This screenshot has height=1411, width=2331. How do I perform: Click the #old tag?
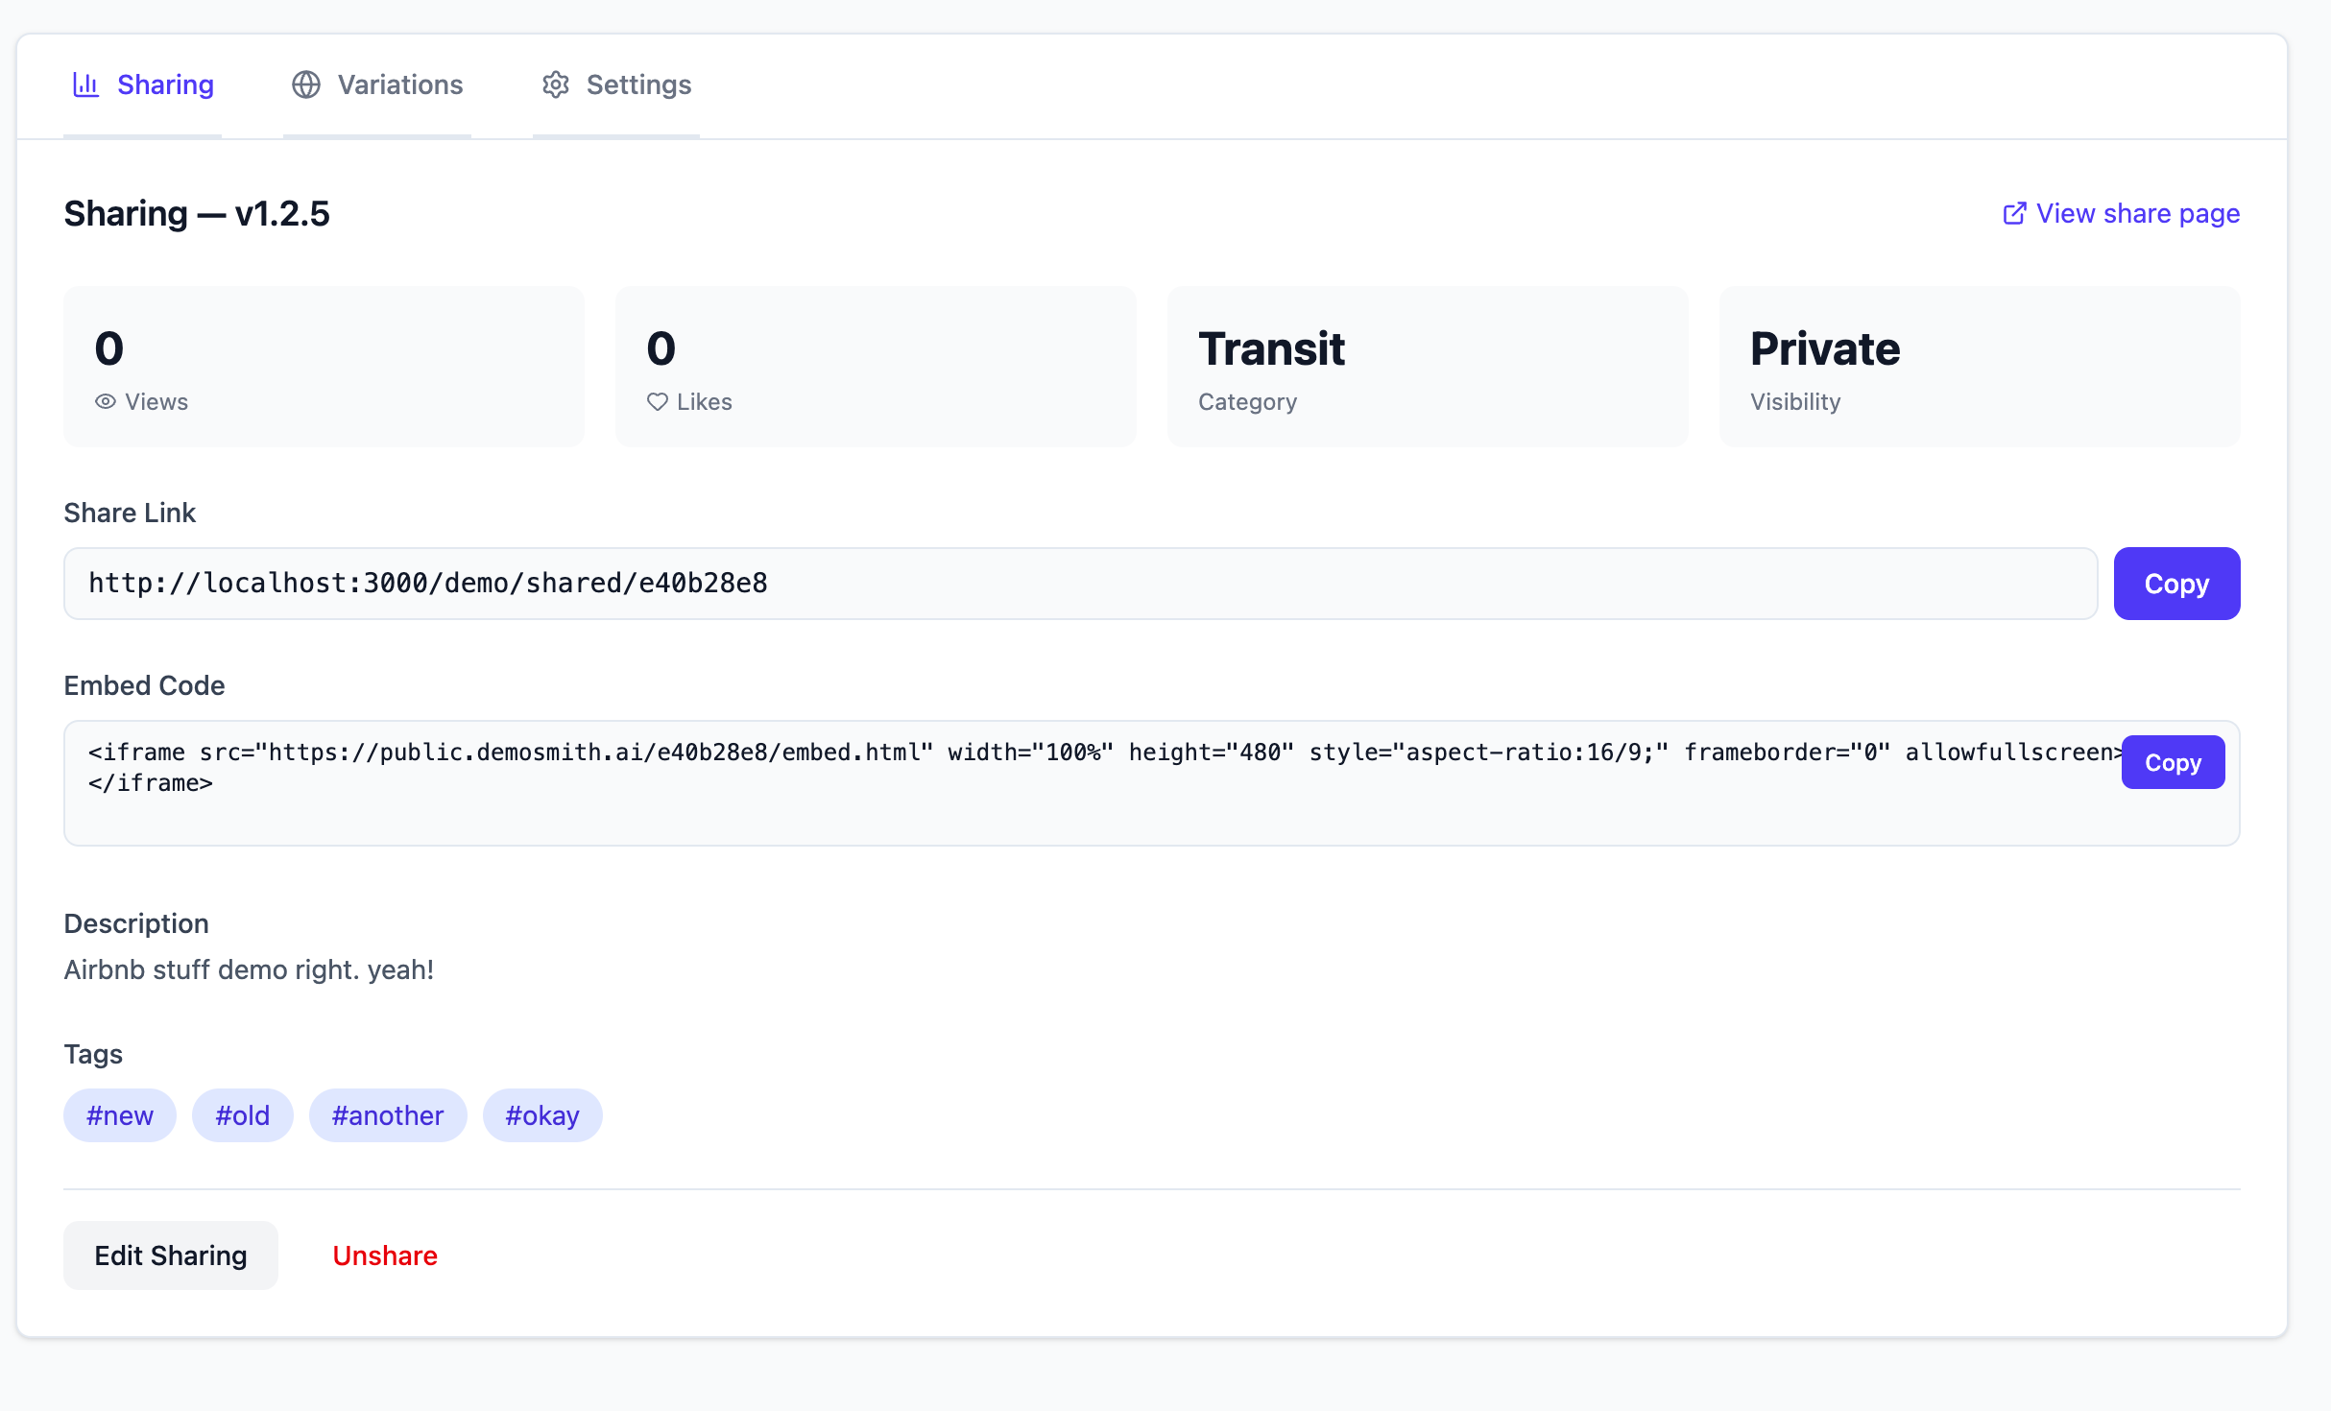coord(242,1114)
